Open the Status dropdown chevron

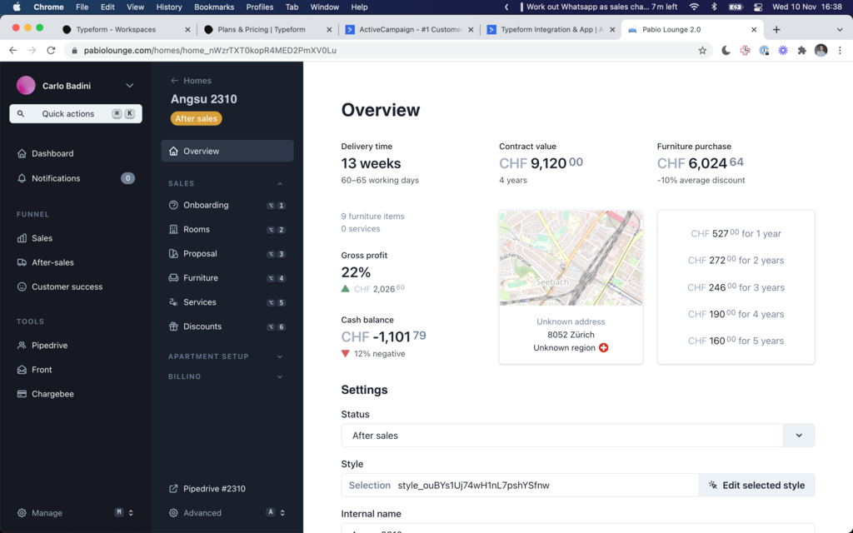tap(799, 436)
